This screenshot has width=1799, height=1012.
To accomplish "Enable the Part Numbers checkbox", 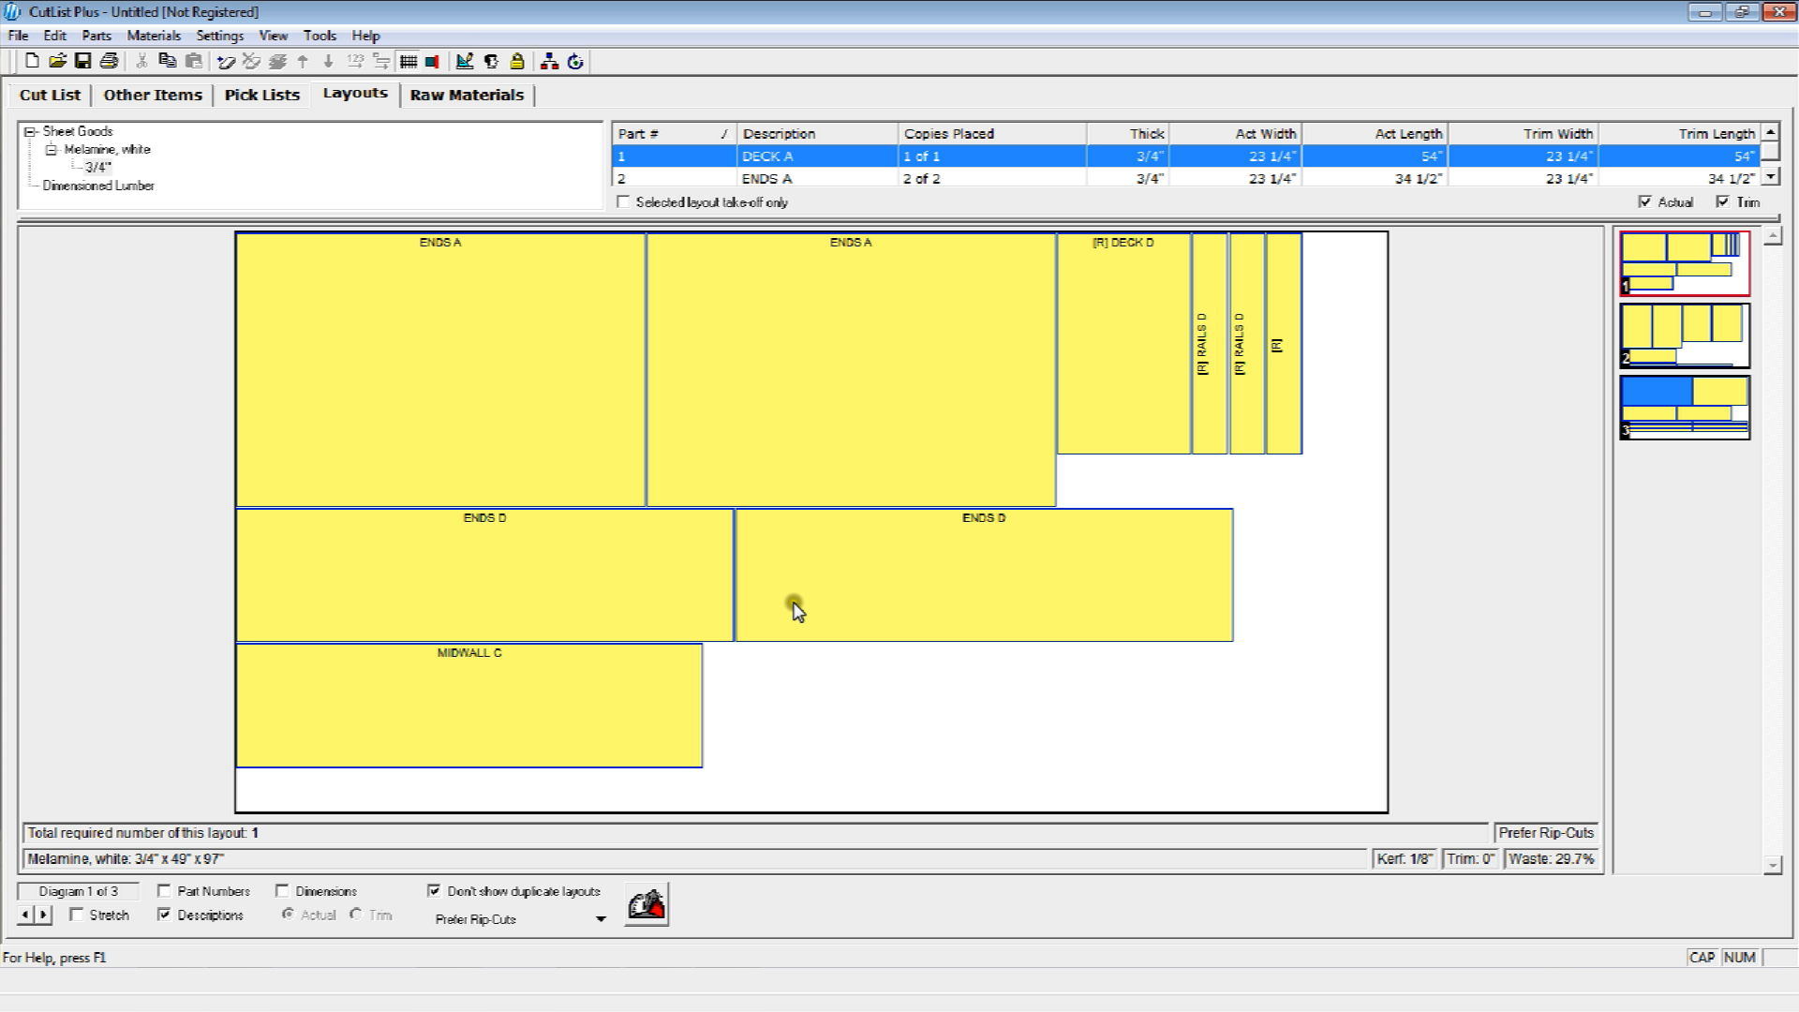I will coord(164,891).
